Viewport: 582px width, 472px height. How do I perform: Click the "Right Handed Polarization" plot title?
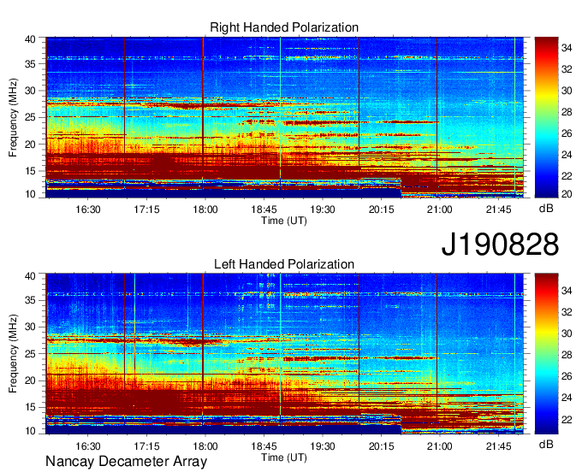coord(284,27)
